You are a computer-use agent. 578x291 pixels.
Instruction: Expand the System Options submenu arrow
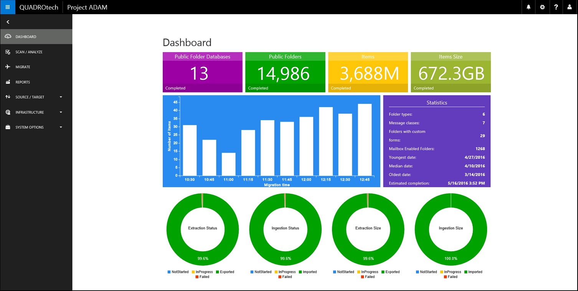tap(61, 127)
